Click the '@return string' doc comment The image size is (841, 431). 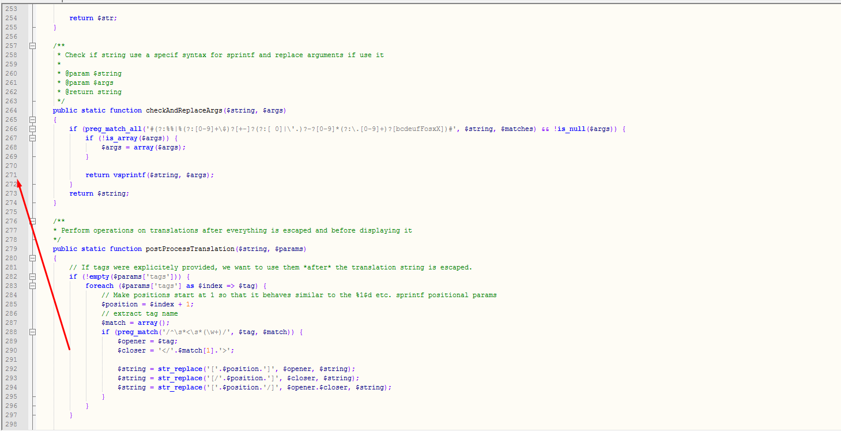tap(93, 92)
